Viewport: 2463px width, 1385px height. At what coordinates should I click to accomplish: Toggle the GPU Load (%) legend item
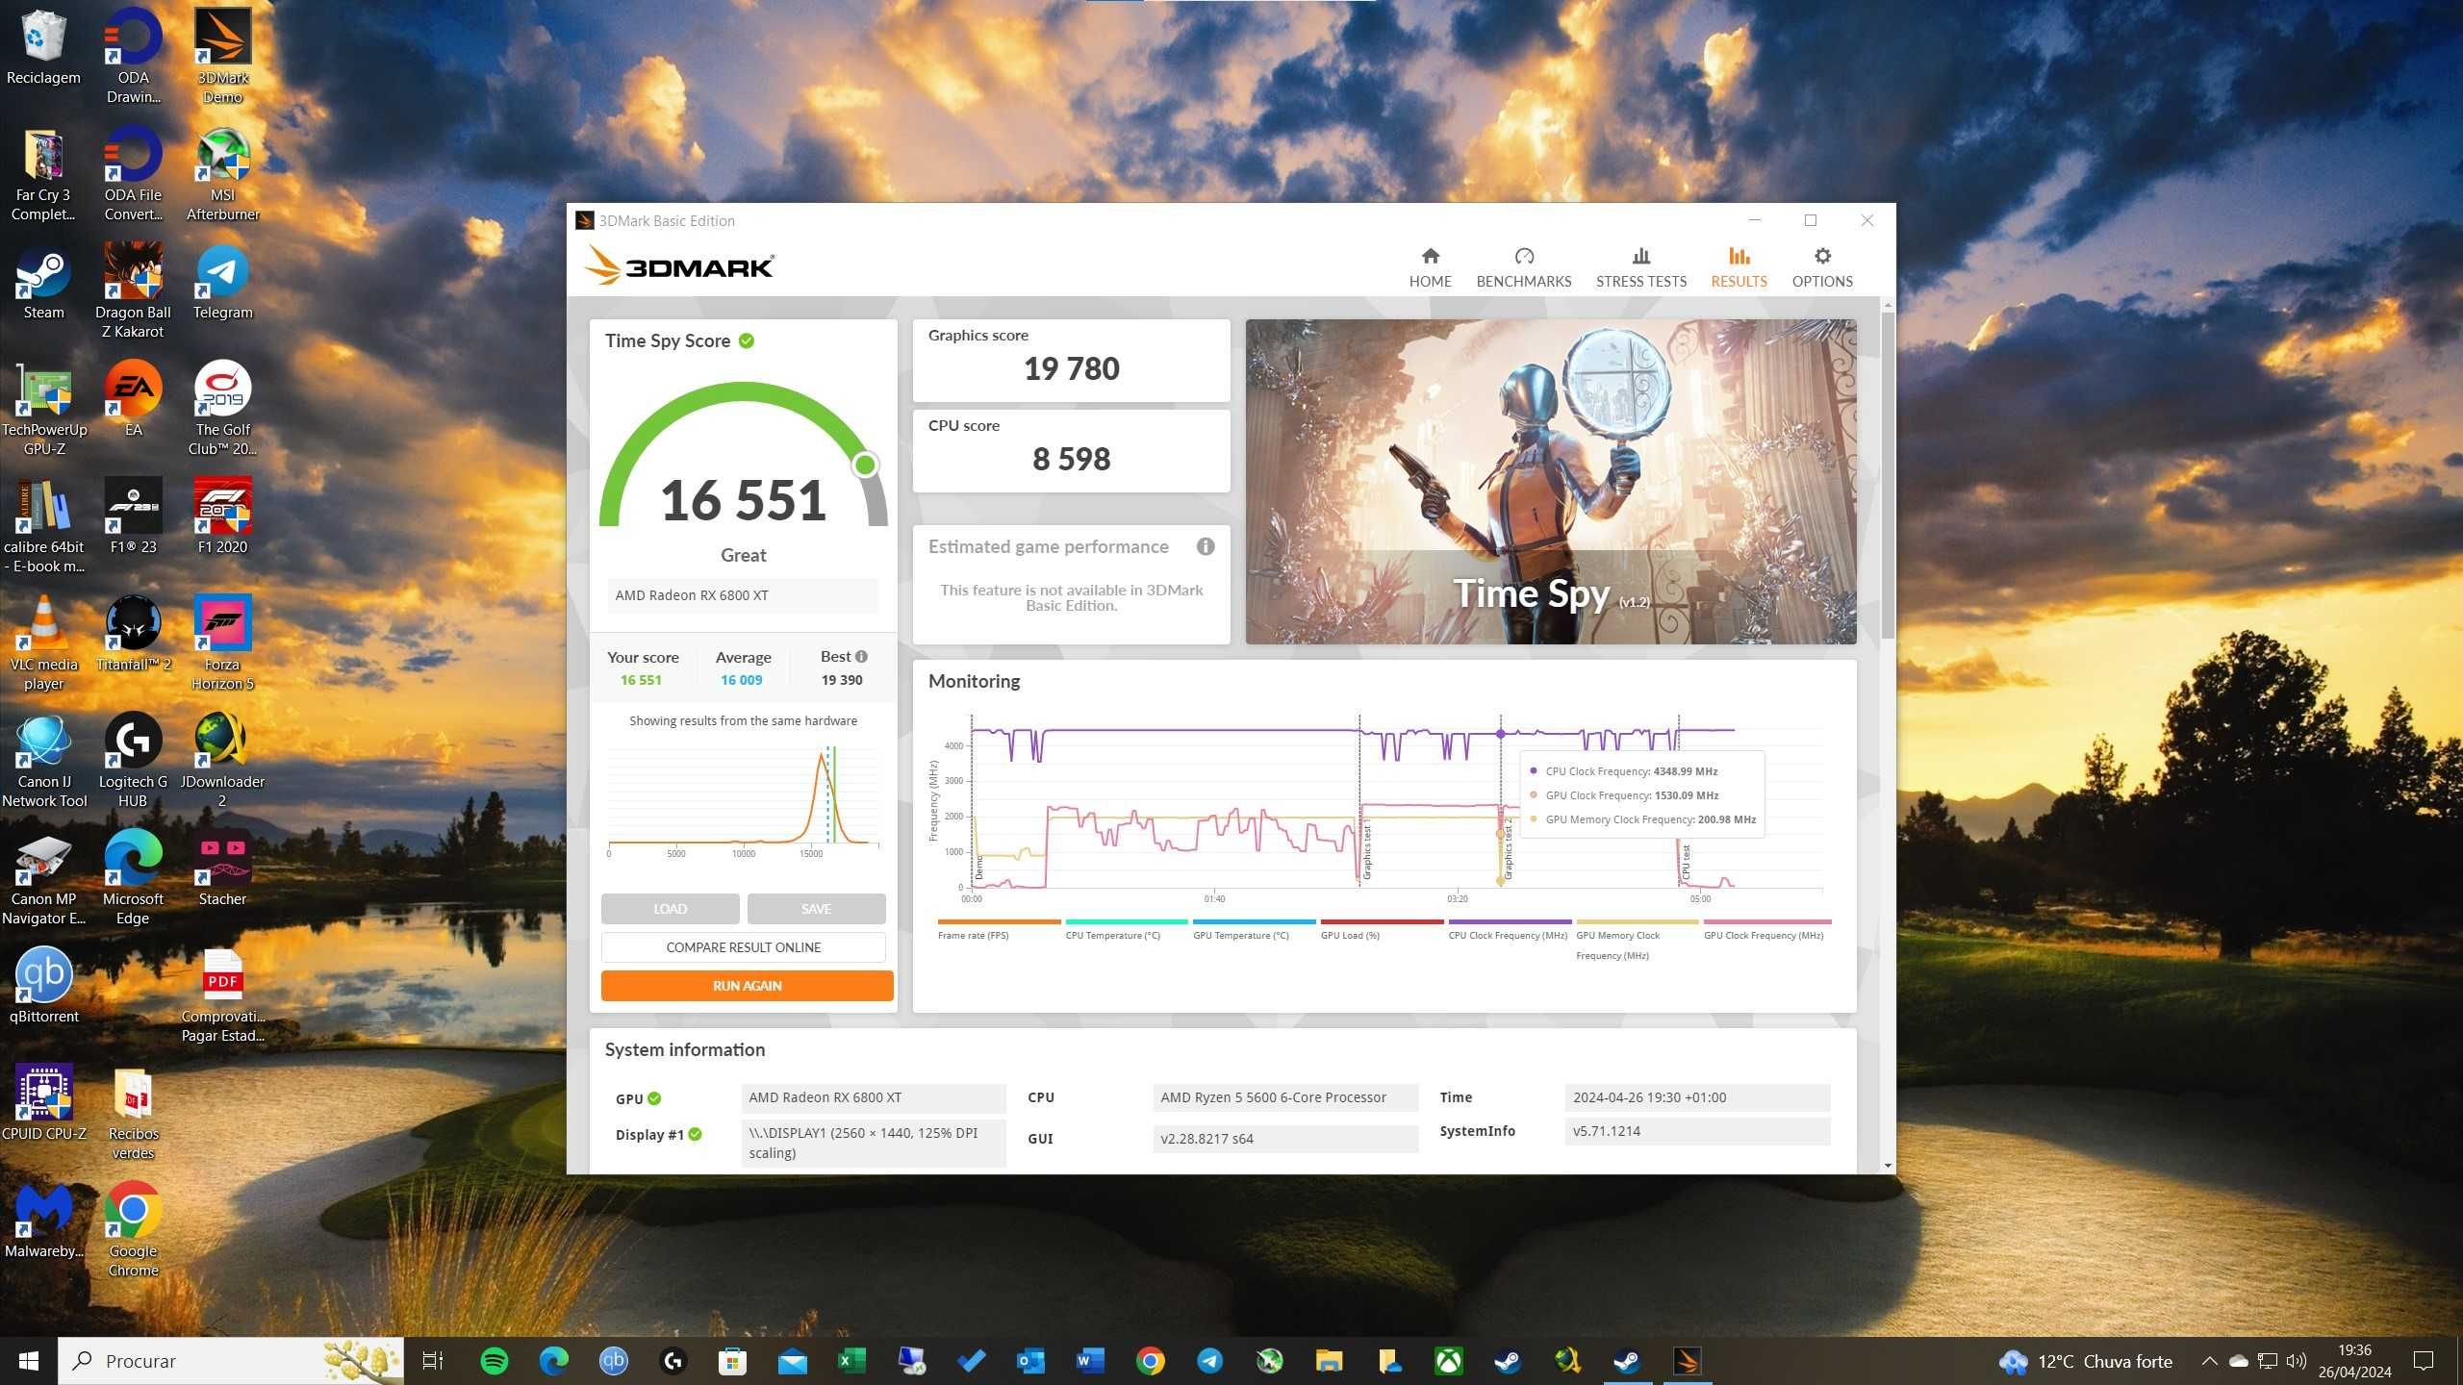pos(1381,930)
